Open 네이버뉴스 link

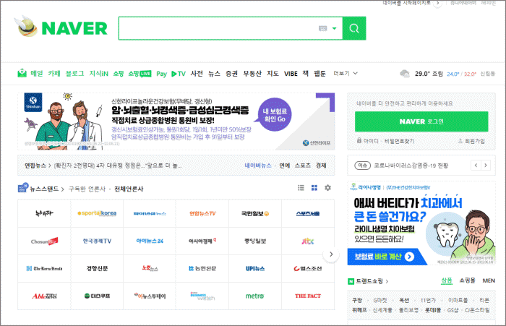click(258, 166)
